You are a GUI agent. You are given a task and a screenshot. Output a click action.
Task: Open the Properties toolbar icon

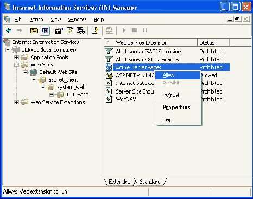tap(59, 30)
